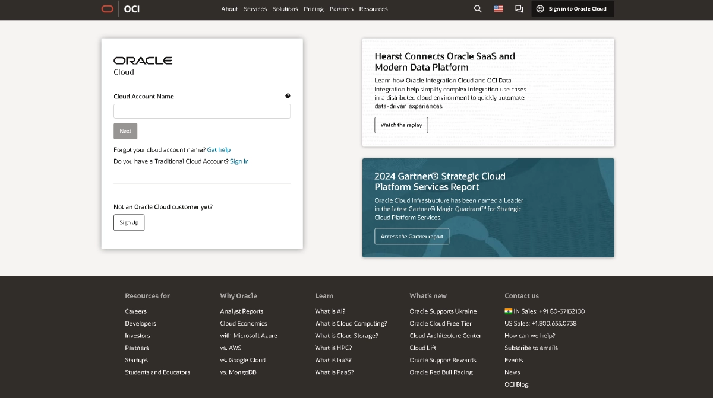Open Oracle Cloud Free Tier link
This screenshot has width=713, height=398.
[440, 323]
